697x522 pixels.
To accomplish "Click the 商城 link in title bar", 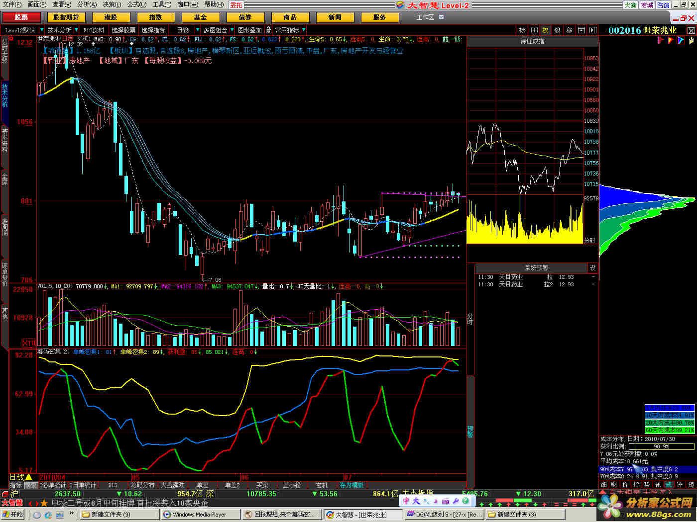I will (x=647, y=5).
